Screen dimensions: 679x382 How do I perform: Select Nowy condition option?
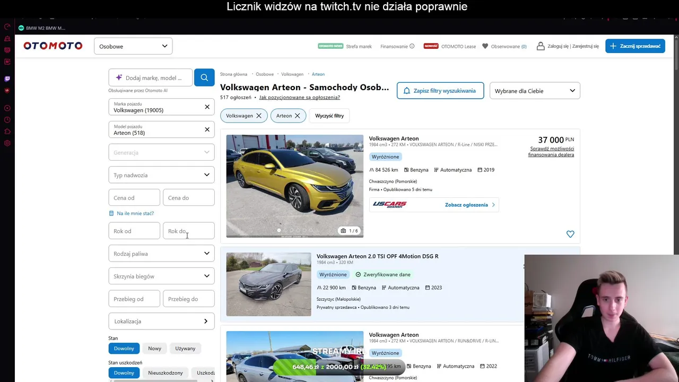tap(154, 349)
